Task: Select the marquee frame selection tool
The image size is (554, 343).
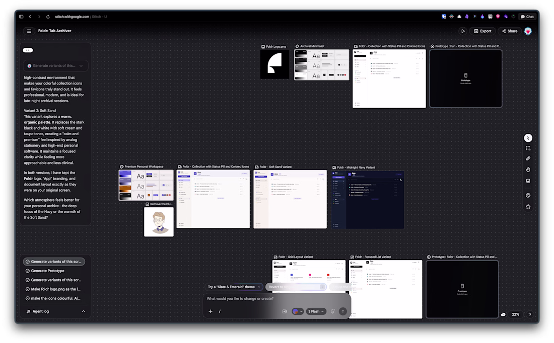Action: point(528,148)
